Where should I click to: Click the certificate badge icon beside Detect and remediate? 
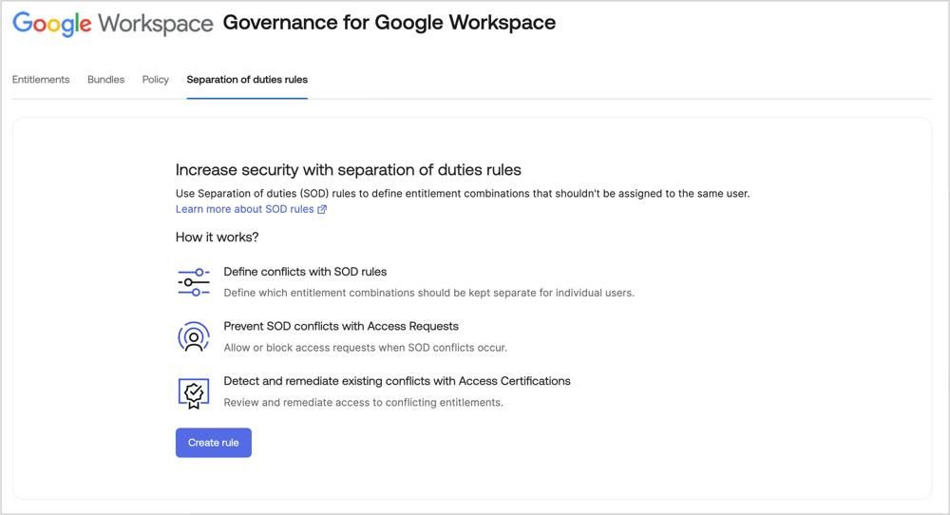point(194,393)
